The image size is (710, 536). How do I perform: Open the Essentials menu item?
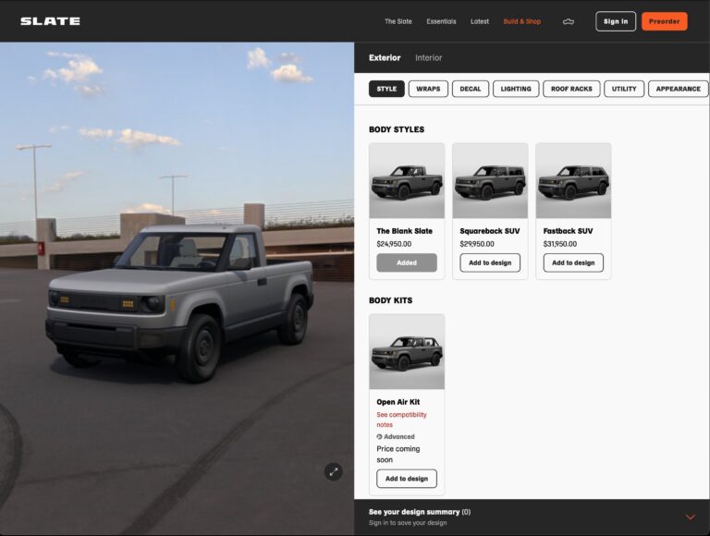point(441,21)
